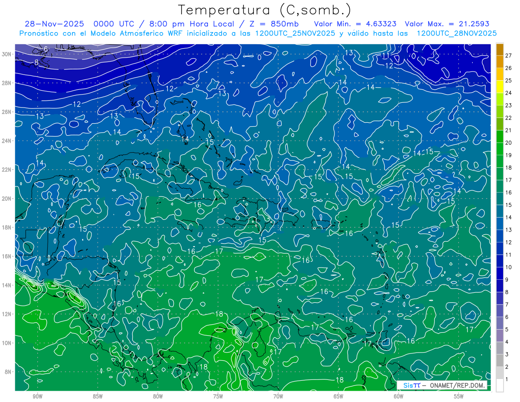Click the "3" label on the color legend

point(507,354)
